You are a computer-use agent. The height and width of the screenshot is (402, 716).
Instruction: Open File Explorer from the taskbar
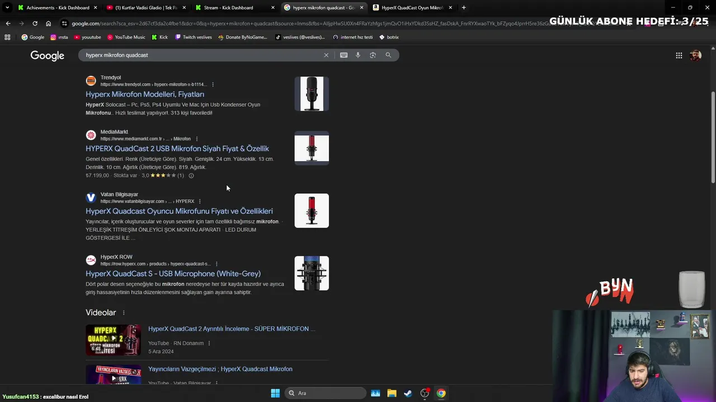[392, 393]
